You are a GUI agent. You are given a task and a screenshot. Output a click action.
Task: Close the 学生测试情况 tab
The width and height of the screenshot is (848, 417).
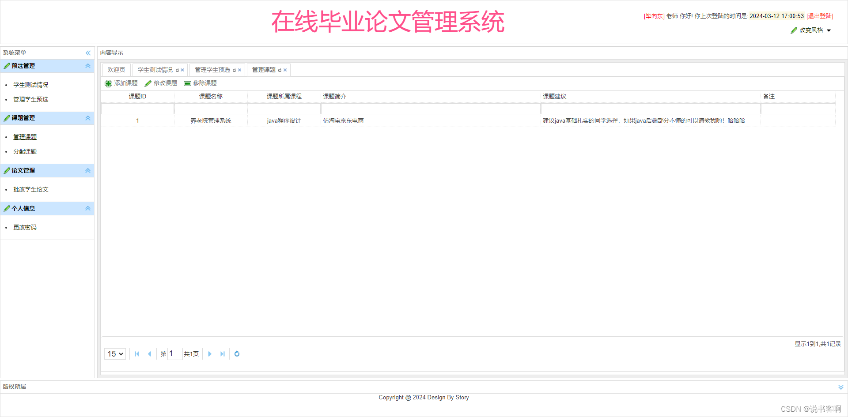182,70
